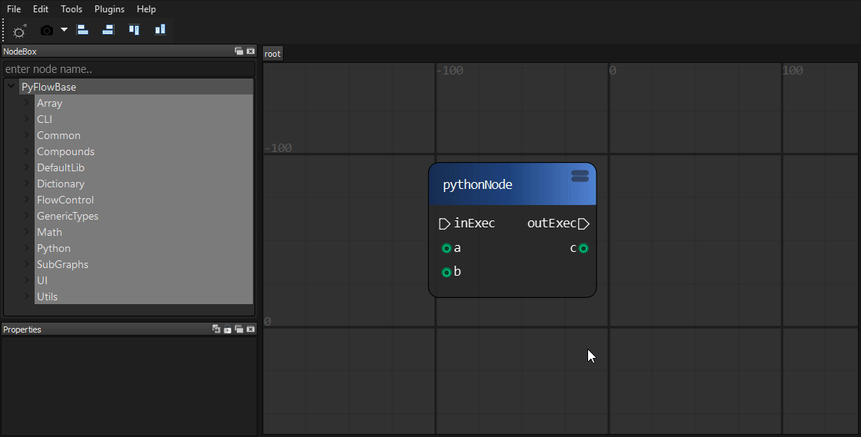Toggle the Properties panel lock icon
The width and height of the screenshot is (861, 437).
point(228,329)
